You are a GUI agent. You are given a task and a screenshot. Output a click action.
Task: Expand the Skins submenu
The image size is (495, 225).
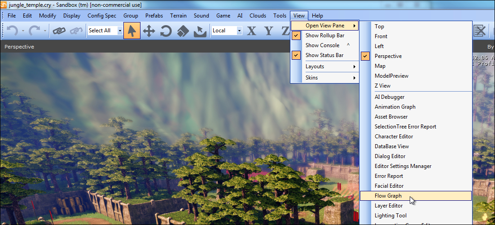(325, 77)
